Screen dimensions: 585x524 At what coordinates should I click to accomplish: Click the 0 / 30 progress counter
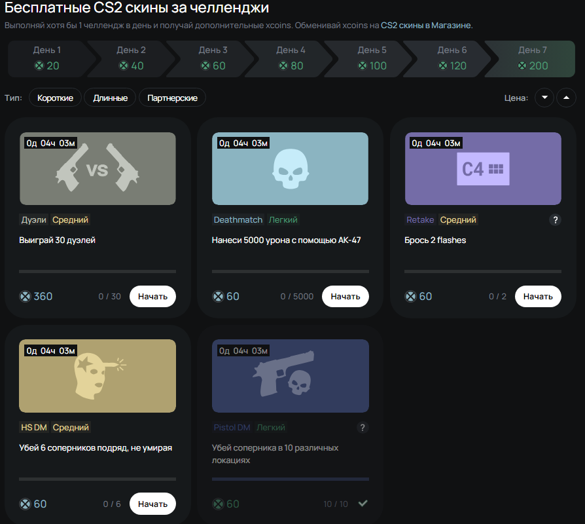click(110, 297)
